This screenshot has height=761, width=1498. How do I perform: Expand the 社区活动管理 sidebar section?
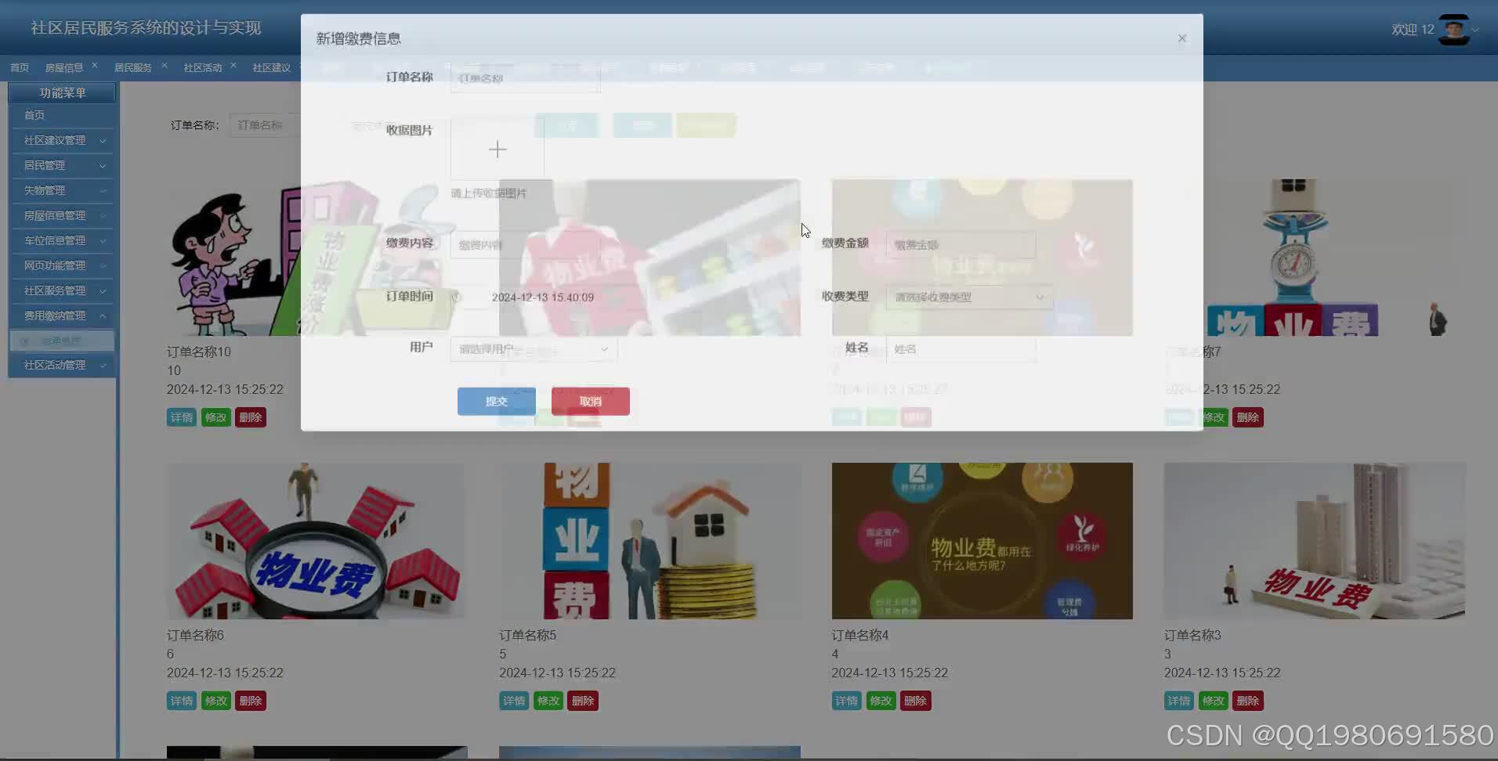coord(62,365)
